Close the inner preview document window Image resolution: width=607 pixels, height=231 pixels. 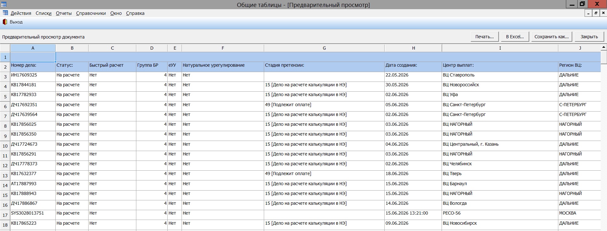[603, 13]
